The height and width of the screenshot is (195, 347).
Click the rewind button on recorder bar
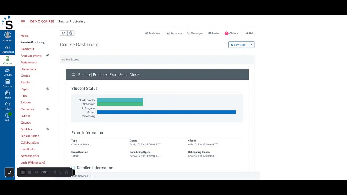coord(36,172)
